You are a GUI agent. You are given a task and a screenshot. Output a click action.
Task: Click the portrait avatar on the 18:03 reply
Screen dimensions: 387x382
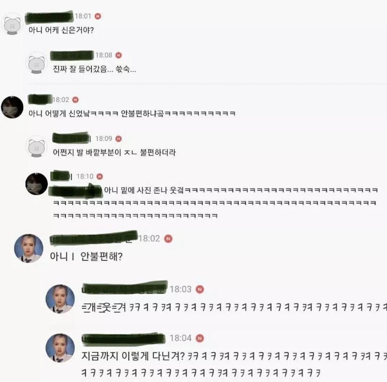pos(60,299)
